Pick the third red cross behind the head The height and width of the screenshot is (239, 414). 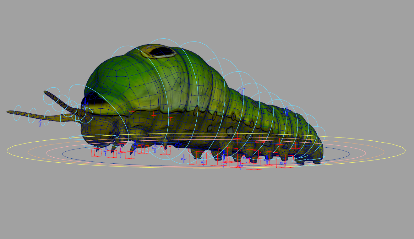[170, 118]
